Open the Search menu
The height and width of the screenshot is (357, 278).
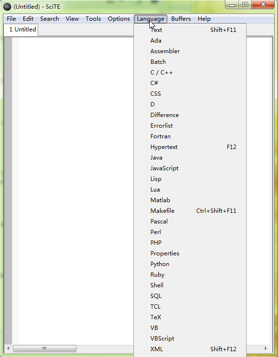(49, 19)
